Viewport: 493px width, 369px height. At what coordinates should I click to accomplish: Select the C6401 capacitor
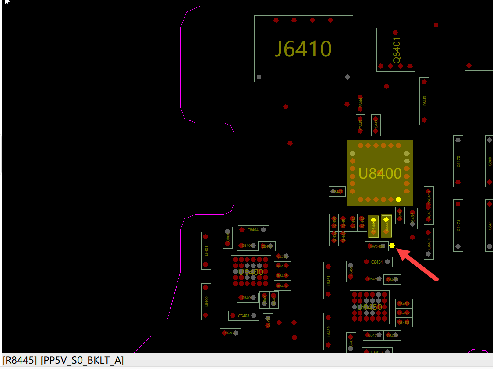(x=248, y=297)
